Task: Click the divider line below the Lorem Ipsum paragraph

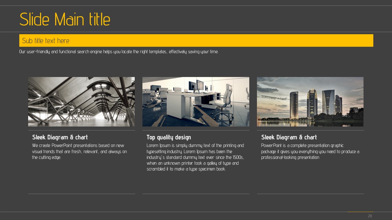Action: 196,194
